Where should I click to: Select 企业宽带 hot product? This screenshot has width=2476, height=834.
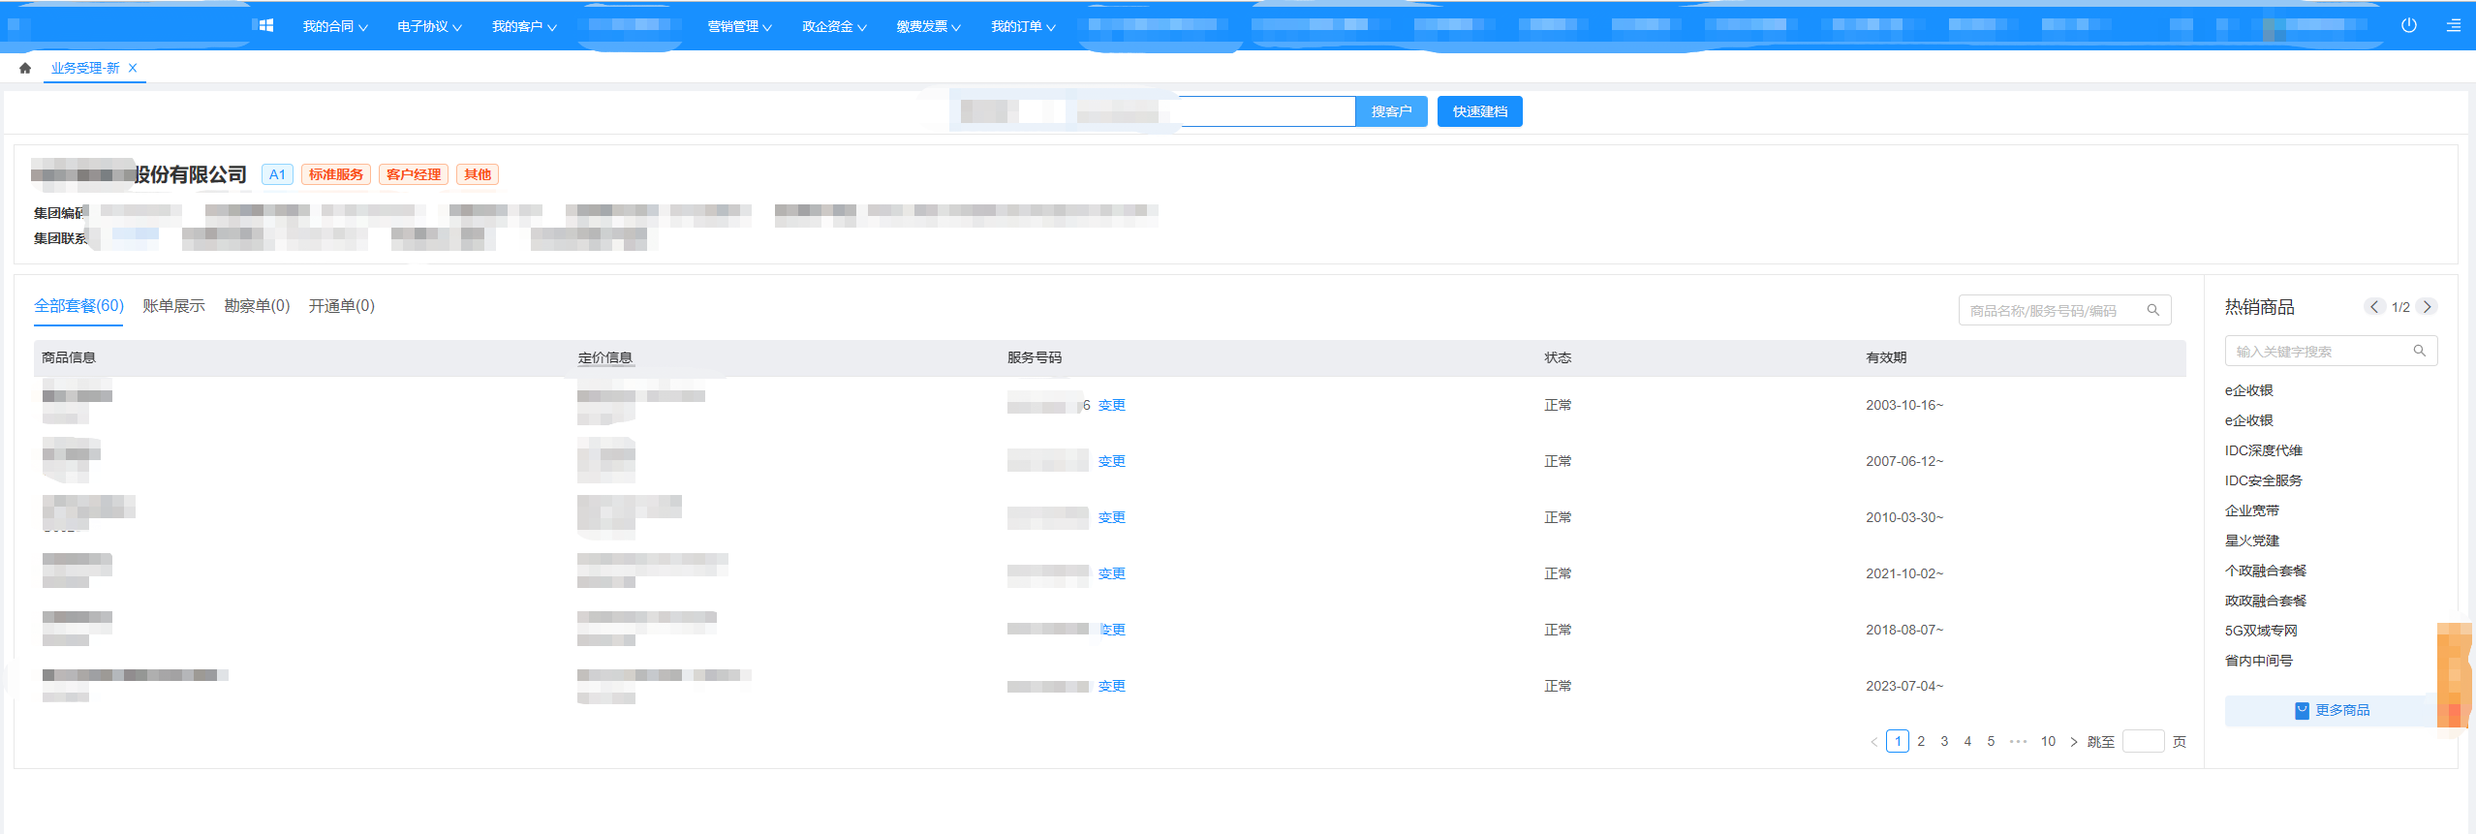tap(2252, 510)
